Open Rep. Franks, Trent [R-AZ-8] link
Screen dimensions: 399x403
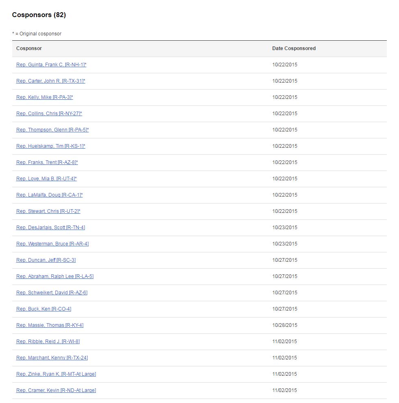point(47,162)
